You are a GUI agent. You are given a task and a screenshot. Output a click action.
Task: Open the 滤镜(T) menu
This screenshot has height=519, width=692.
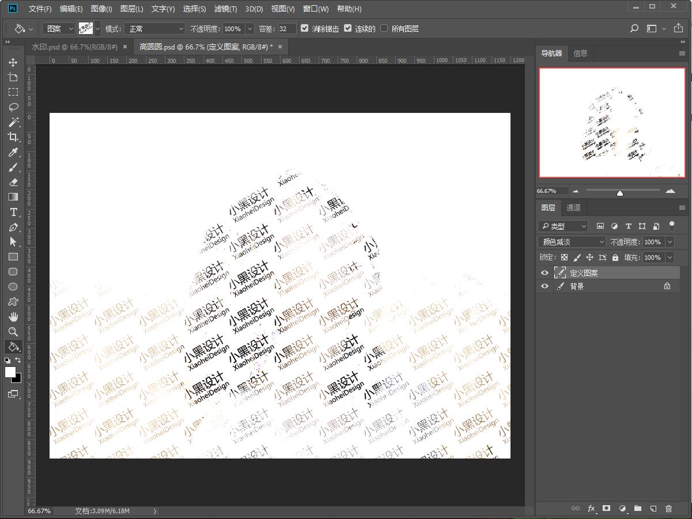[x=225, y=9]
